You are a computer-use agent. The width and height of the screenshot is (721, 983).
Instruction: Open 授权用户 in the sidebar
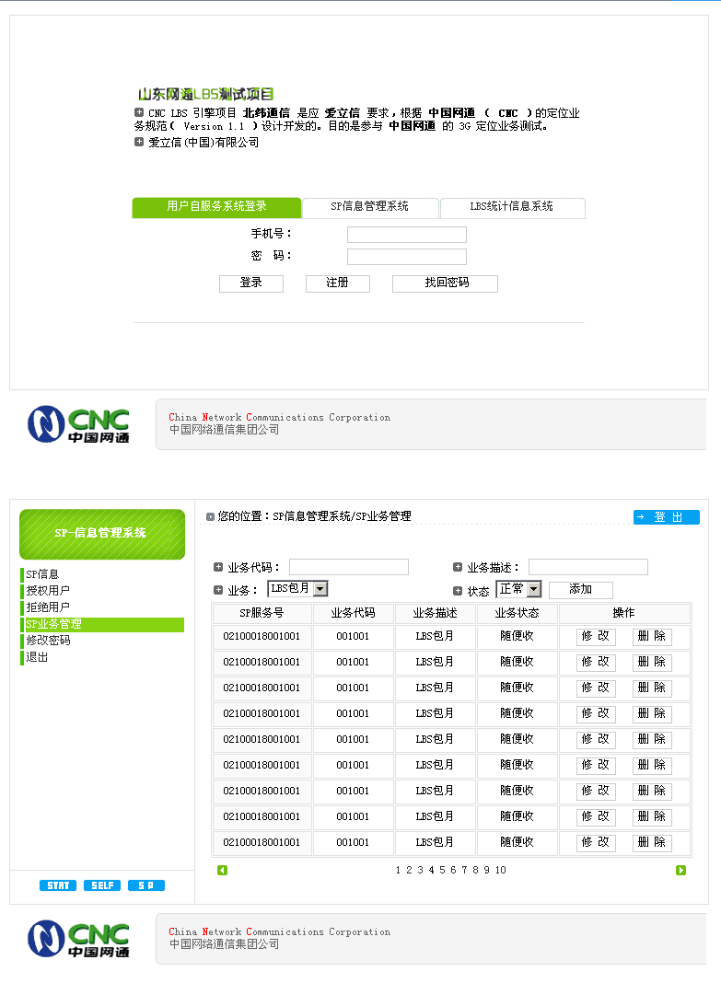click(48, 591)
